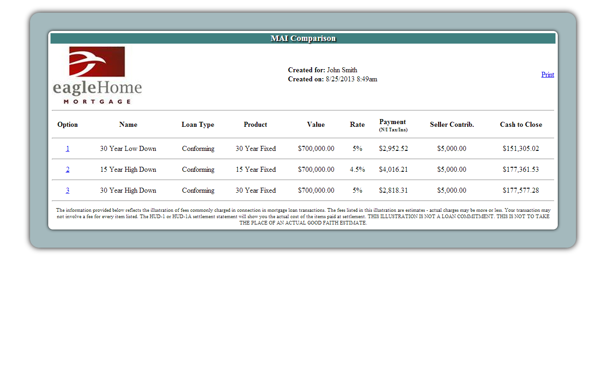The height and width of the screenshot is (369, 606).
Task: Select the 30 Year Low Down name
Action: click(128, 149)
